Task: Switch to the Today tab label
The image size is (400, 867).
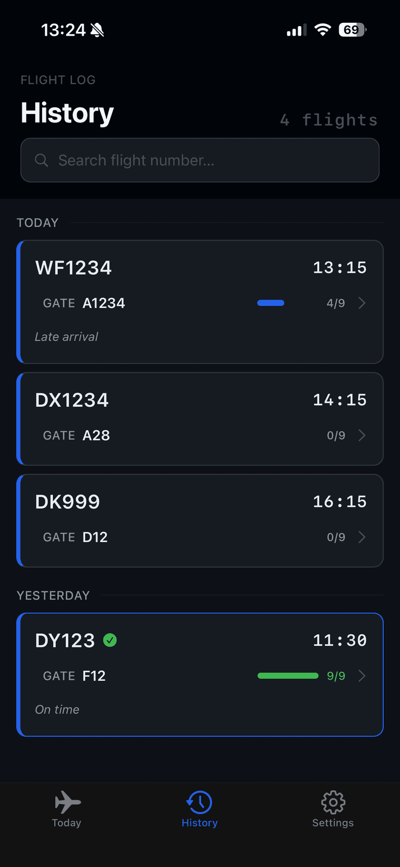Action: pyautogui.click(x=67, y=823)
